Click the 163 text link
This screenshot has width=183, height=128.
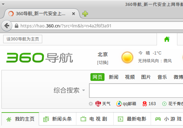[x=152, y=104]
